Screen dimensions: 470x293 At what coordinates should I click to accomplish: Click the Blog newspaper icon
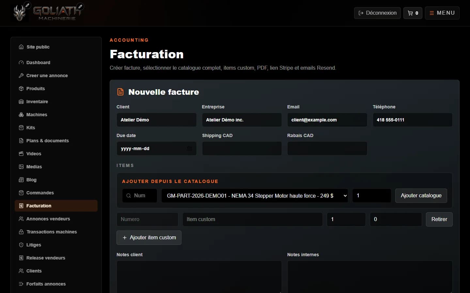tap(21, 180)
